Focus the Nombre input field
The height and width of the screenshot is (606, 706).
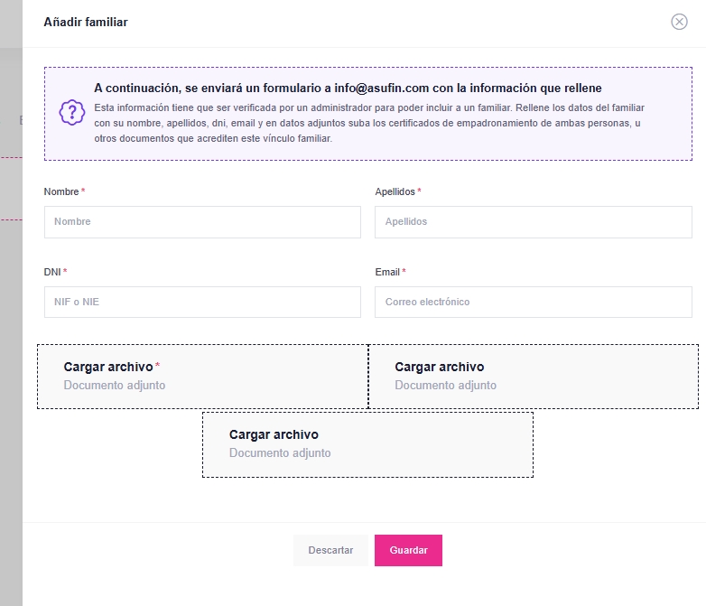coord(202,222)
